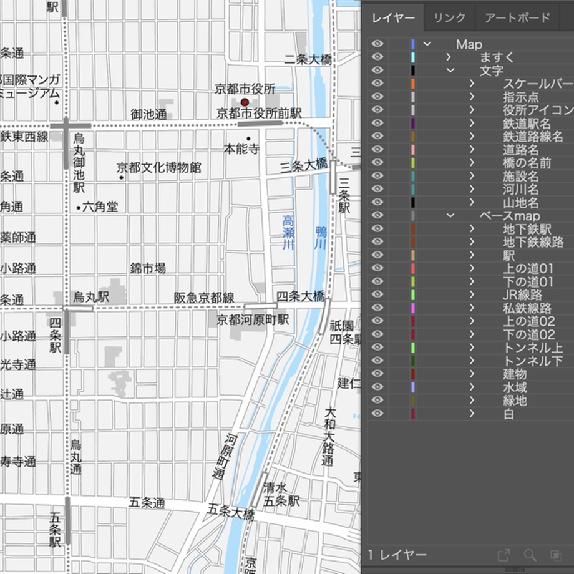
Task: Hide the ベースmap layer group
Action: [x=377, y=215]
